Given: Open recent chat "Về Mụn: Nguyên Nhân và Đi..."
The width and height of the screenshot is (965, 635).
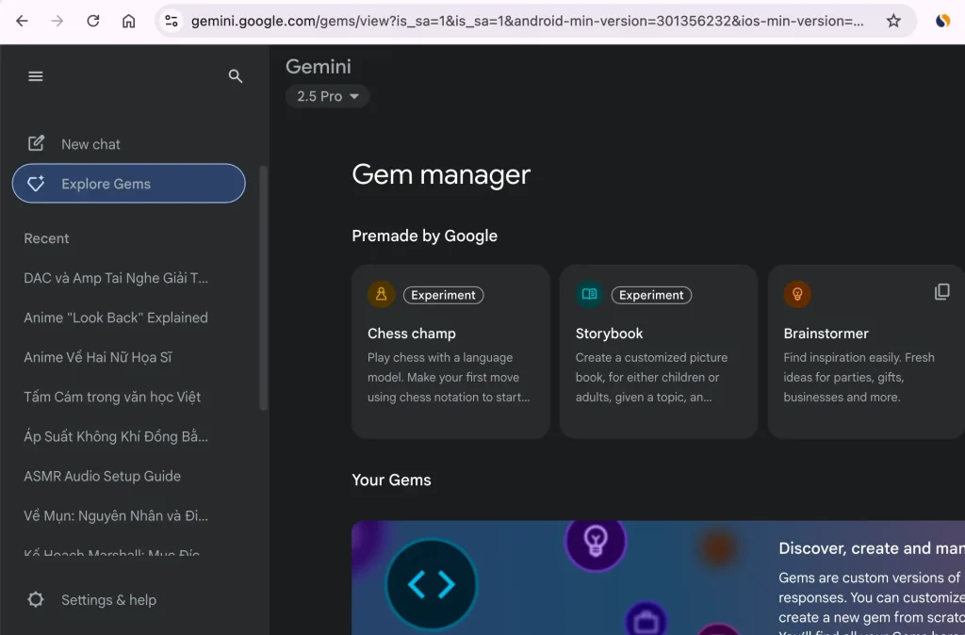Looking at the screenshot, I should [x=116, y=515].
